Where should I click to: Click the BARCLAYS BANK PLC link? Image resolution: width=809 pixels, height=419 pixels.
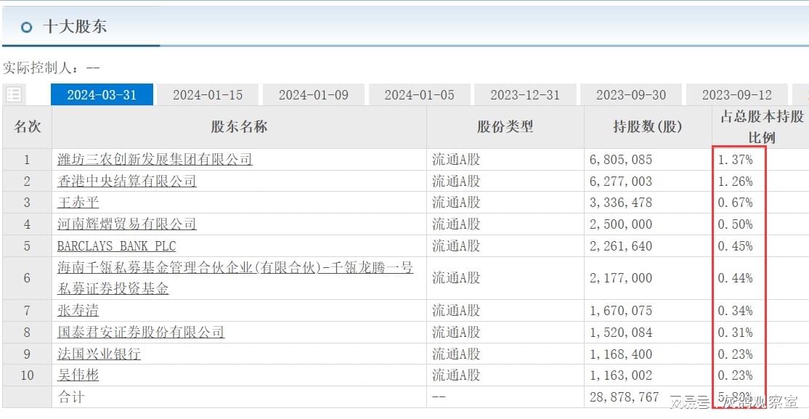point(117,246)
